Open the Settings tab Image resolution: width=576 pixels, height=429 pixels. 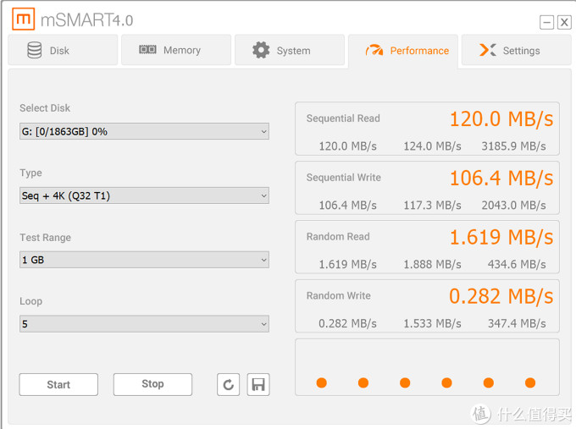[515, 50]
